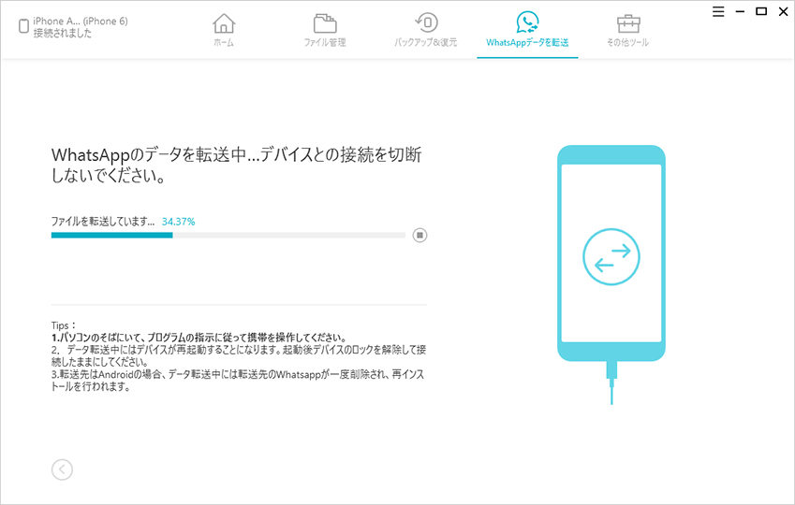Open the ホーム (Home) tab
This screenshot has height=505, width=795.
224,30
